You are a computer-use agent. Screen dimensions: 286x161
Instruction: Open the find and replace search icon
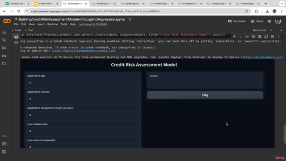4,40
